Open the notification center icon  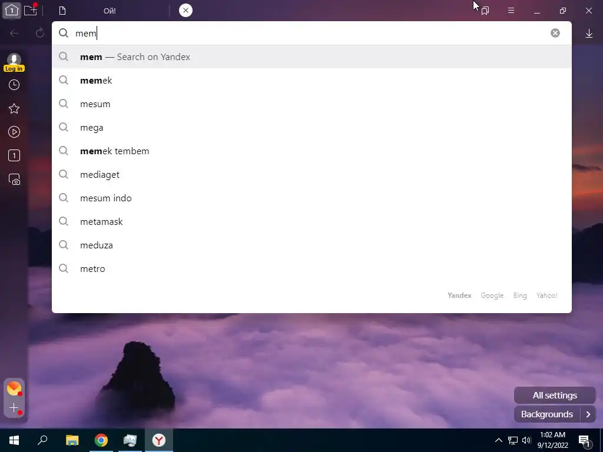coord(585,440)
